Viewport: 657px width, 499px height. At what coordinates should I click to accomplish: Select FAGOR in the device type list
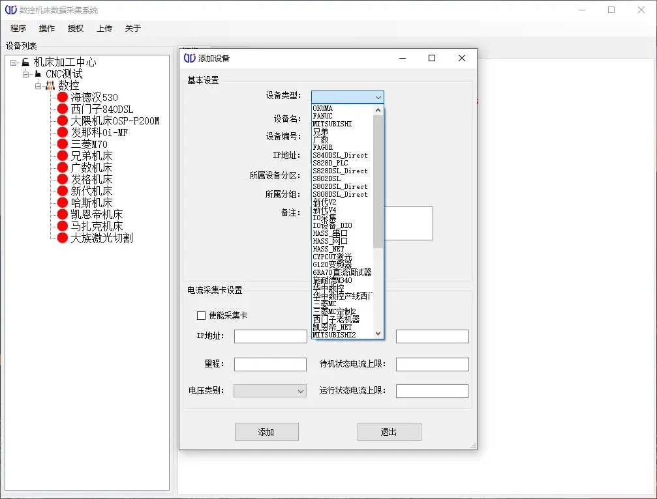(x=323, y=147)
